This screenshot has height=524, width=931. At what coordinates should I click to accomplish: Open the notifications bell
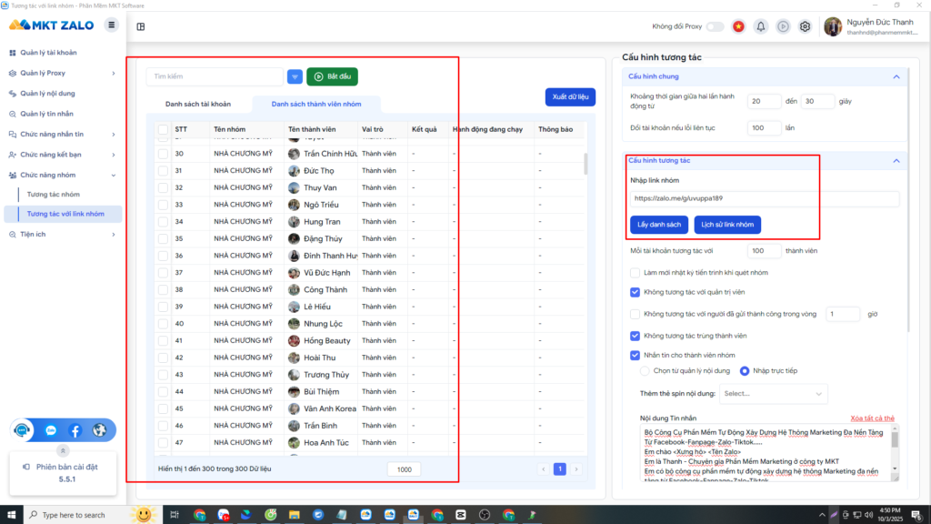click(x=761, y=26)
